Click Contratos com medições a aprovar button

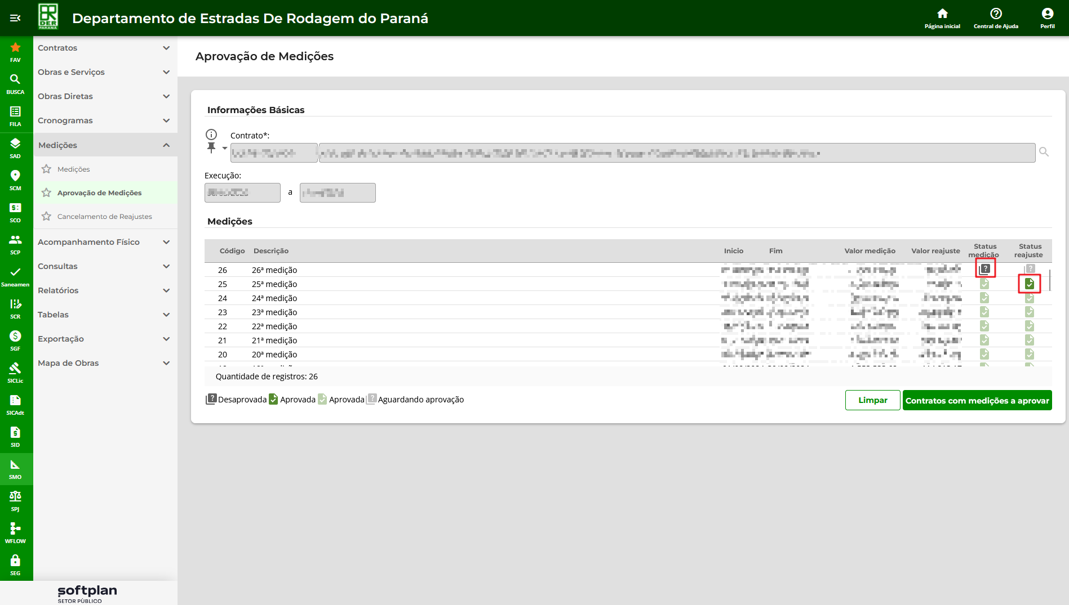point(977,400)
